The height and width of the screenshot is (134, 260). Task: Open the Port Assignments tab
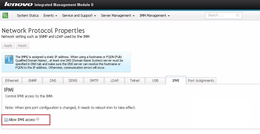pyautogui.click(x=201, y=80)
